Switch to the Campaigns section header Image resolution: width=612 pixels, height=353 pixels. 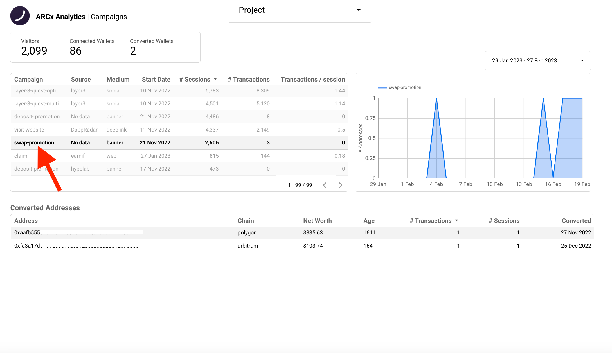coord(108,17)
